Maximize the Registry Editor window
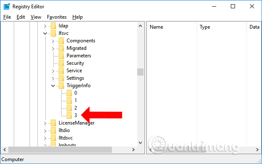The width and height of the screenshot is (262, 164). (233, 7)
